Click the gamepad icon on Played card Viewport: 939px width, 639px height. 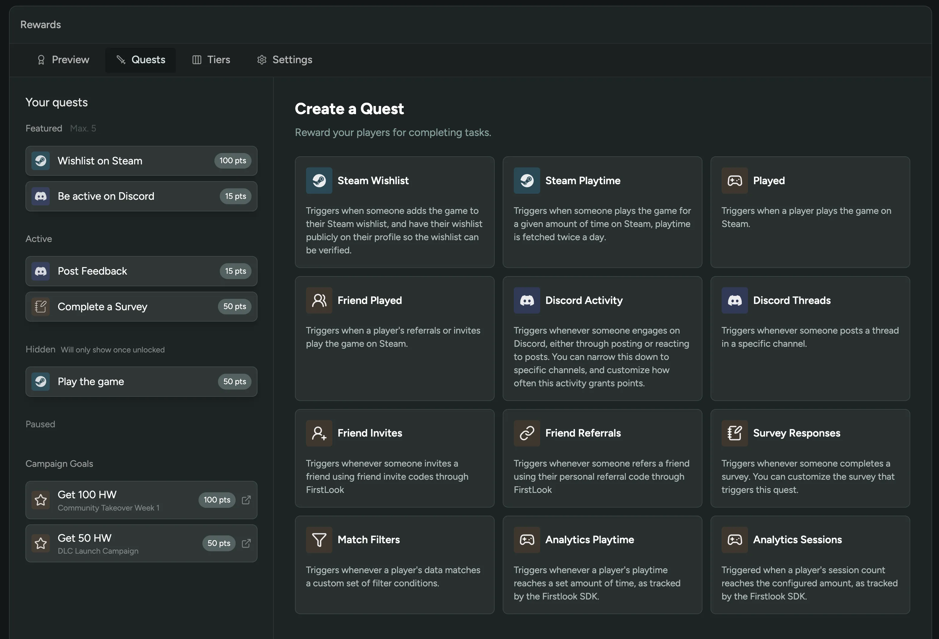click(734, 181)
